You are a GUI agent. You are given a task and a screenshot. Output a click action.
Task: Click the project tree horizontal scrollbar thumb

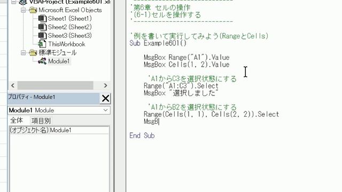[x=56, y=85]
